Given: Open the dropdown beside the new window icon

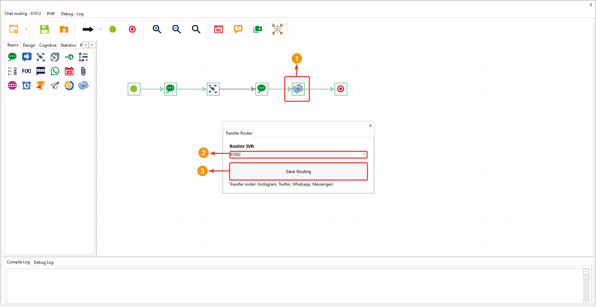Looking at the screenshot, I should [x=26, y=29].
